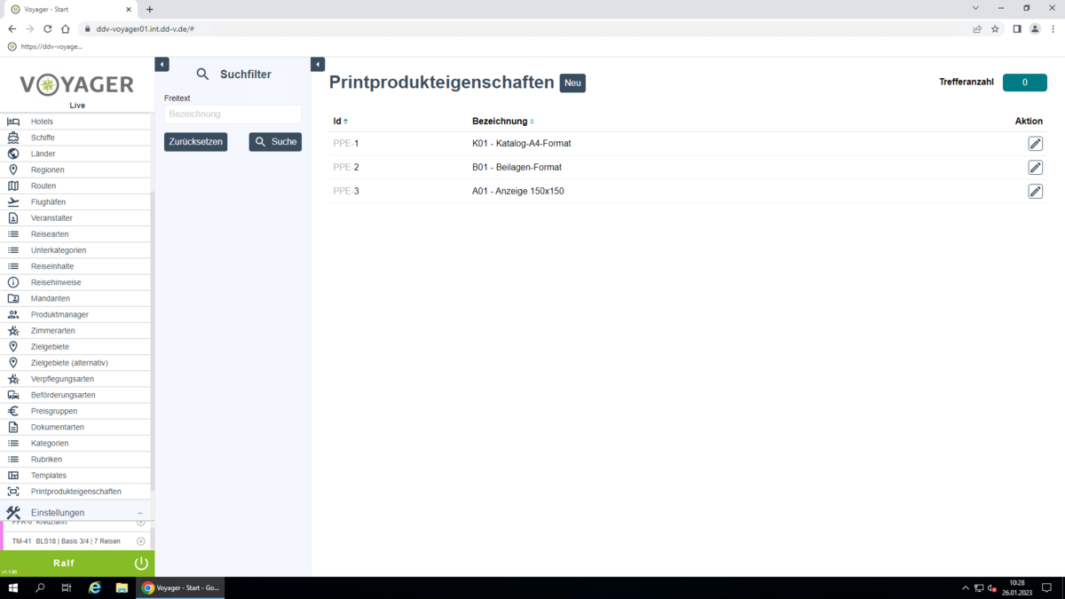Click the Trefferanzahl count badge
1065x599 pixels.
click(x=1024, y=83)
